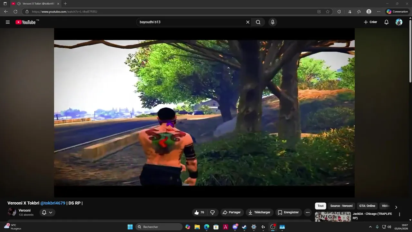Open the weather widget 14°C Nuageux
The width and height of the screenshot is (412, 232).
point(13,227)
